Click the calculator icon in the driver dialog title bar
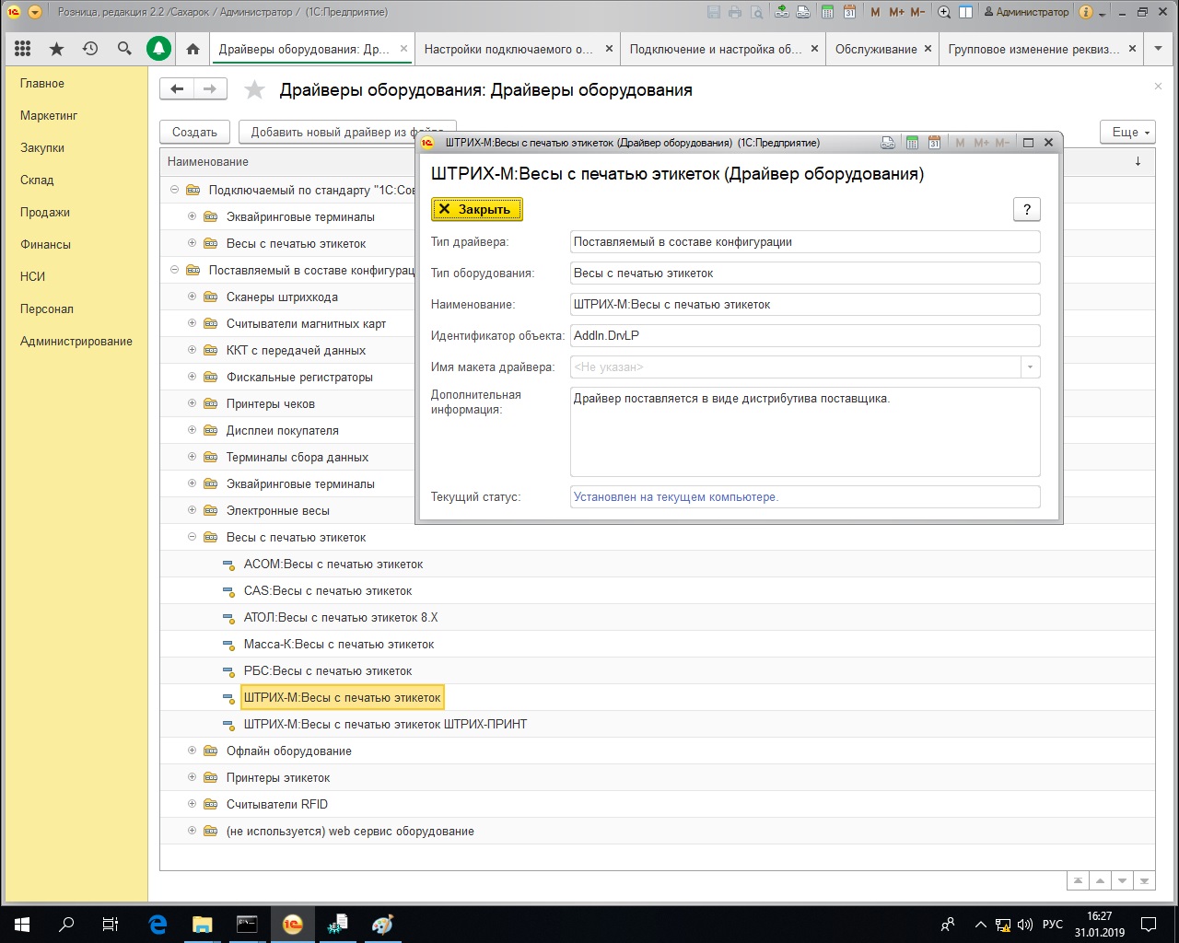This screenshot has width=1179, height=943. pos(913,143)
